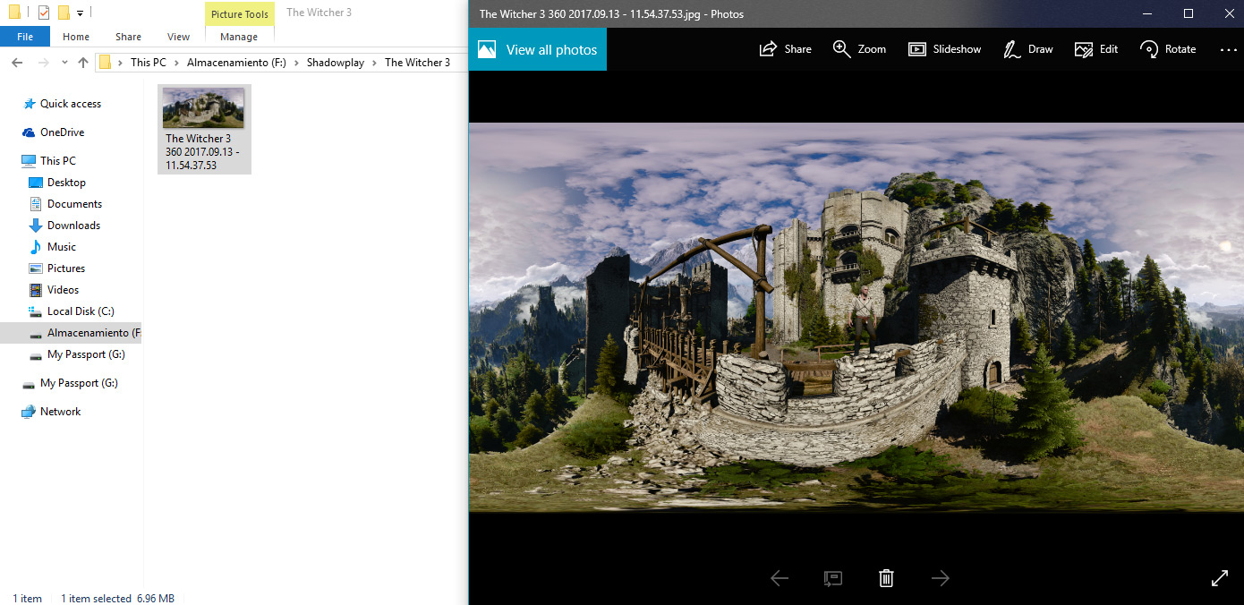Open the three-dot more menu in Photos
This screenshot has width=1244, height=605.
(x=1228, y=49)
